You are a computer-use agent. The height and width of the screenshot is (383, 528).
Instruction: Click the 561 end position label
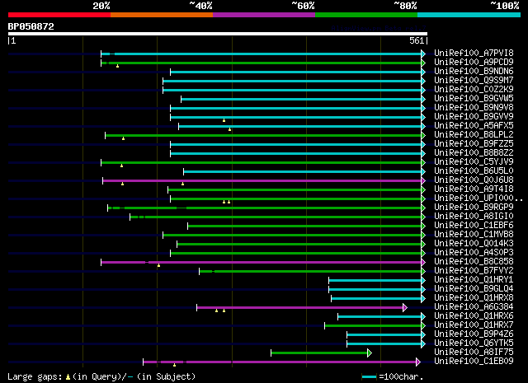417,40
